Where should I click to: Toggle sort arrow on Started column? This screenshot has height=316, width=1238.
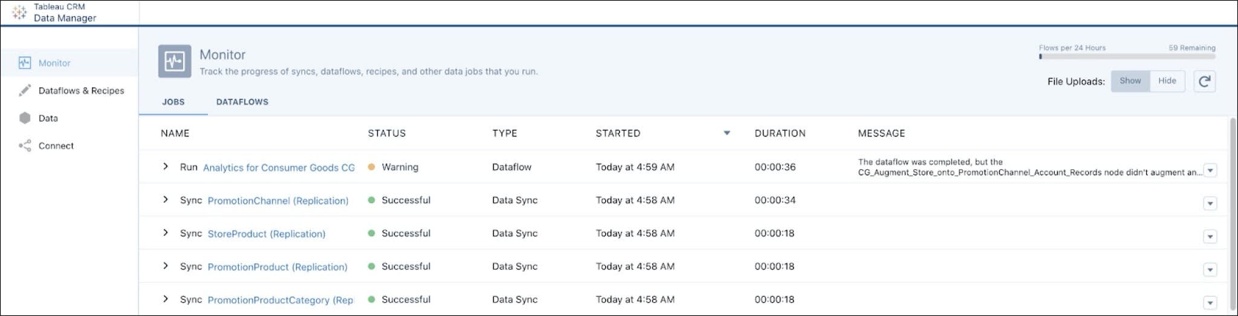pos(727,133)
